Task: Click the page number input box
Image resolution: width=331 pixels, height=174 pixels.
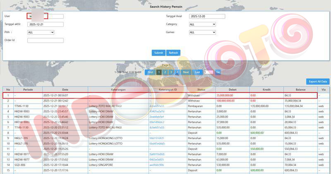Action: tap(208, 72)
